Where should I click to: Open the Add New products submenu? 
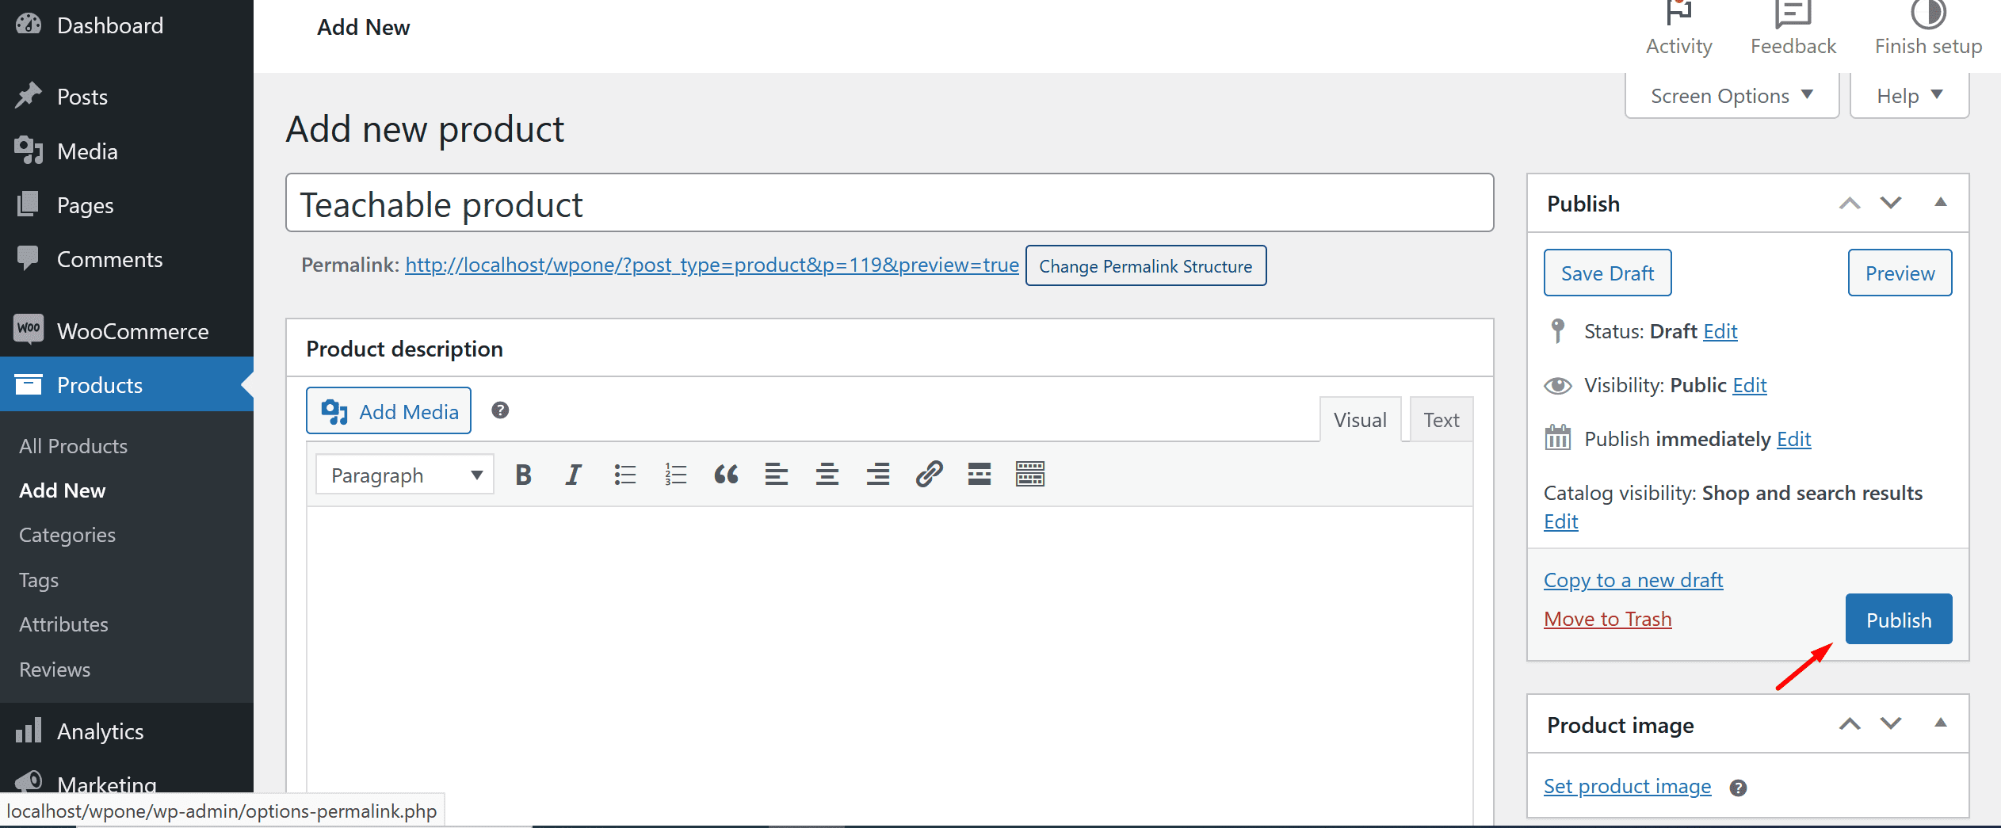point(62,490)
